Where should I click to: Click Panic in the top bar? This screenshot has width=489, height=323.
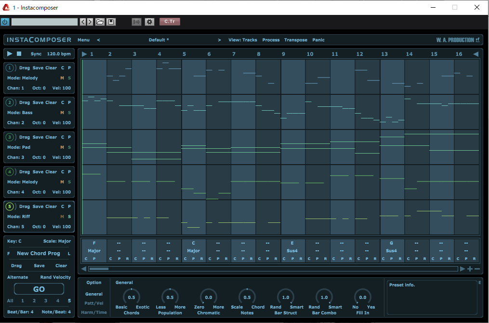tap(318, 40)
